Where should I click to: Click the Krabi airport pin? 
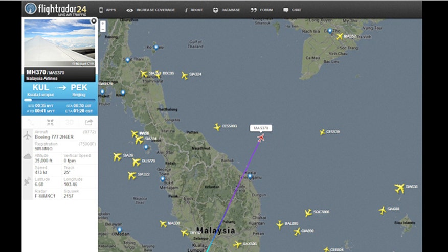[123, 93]
